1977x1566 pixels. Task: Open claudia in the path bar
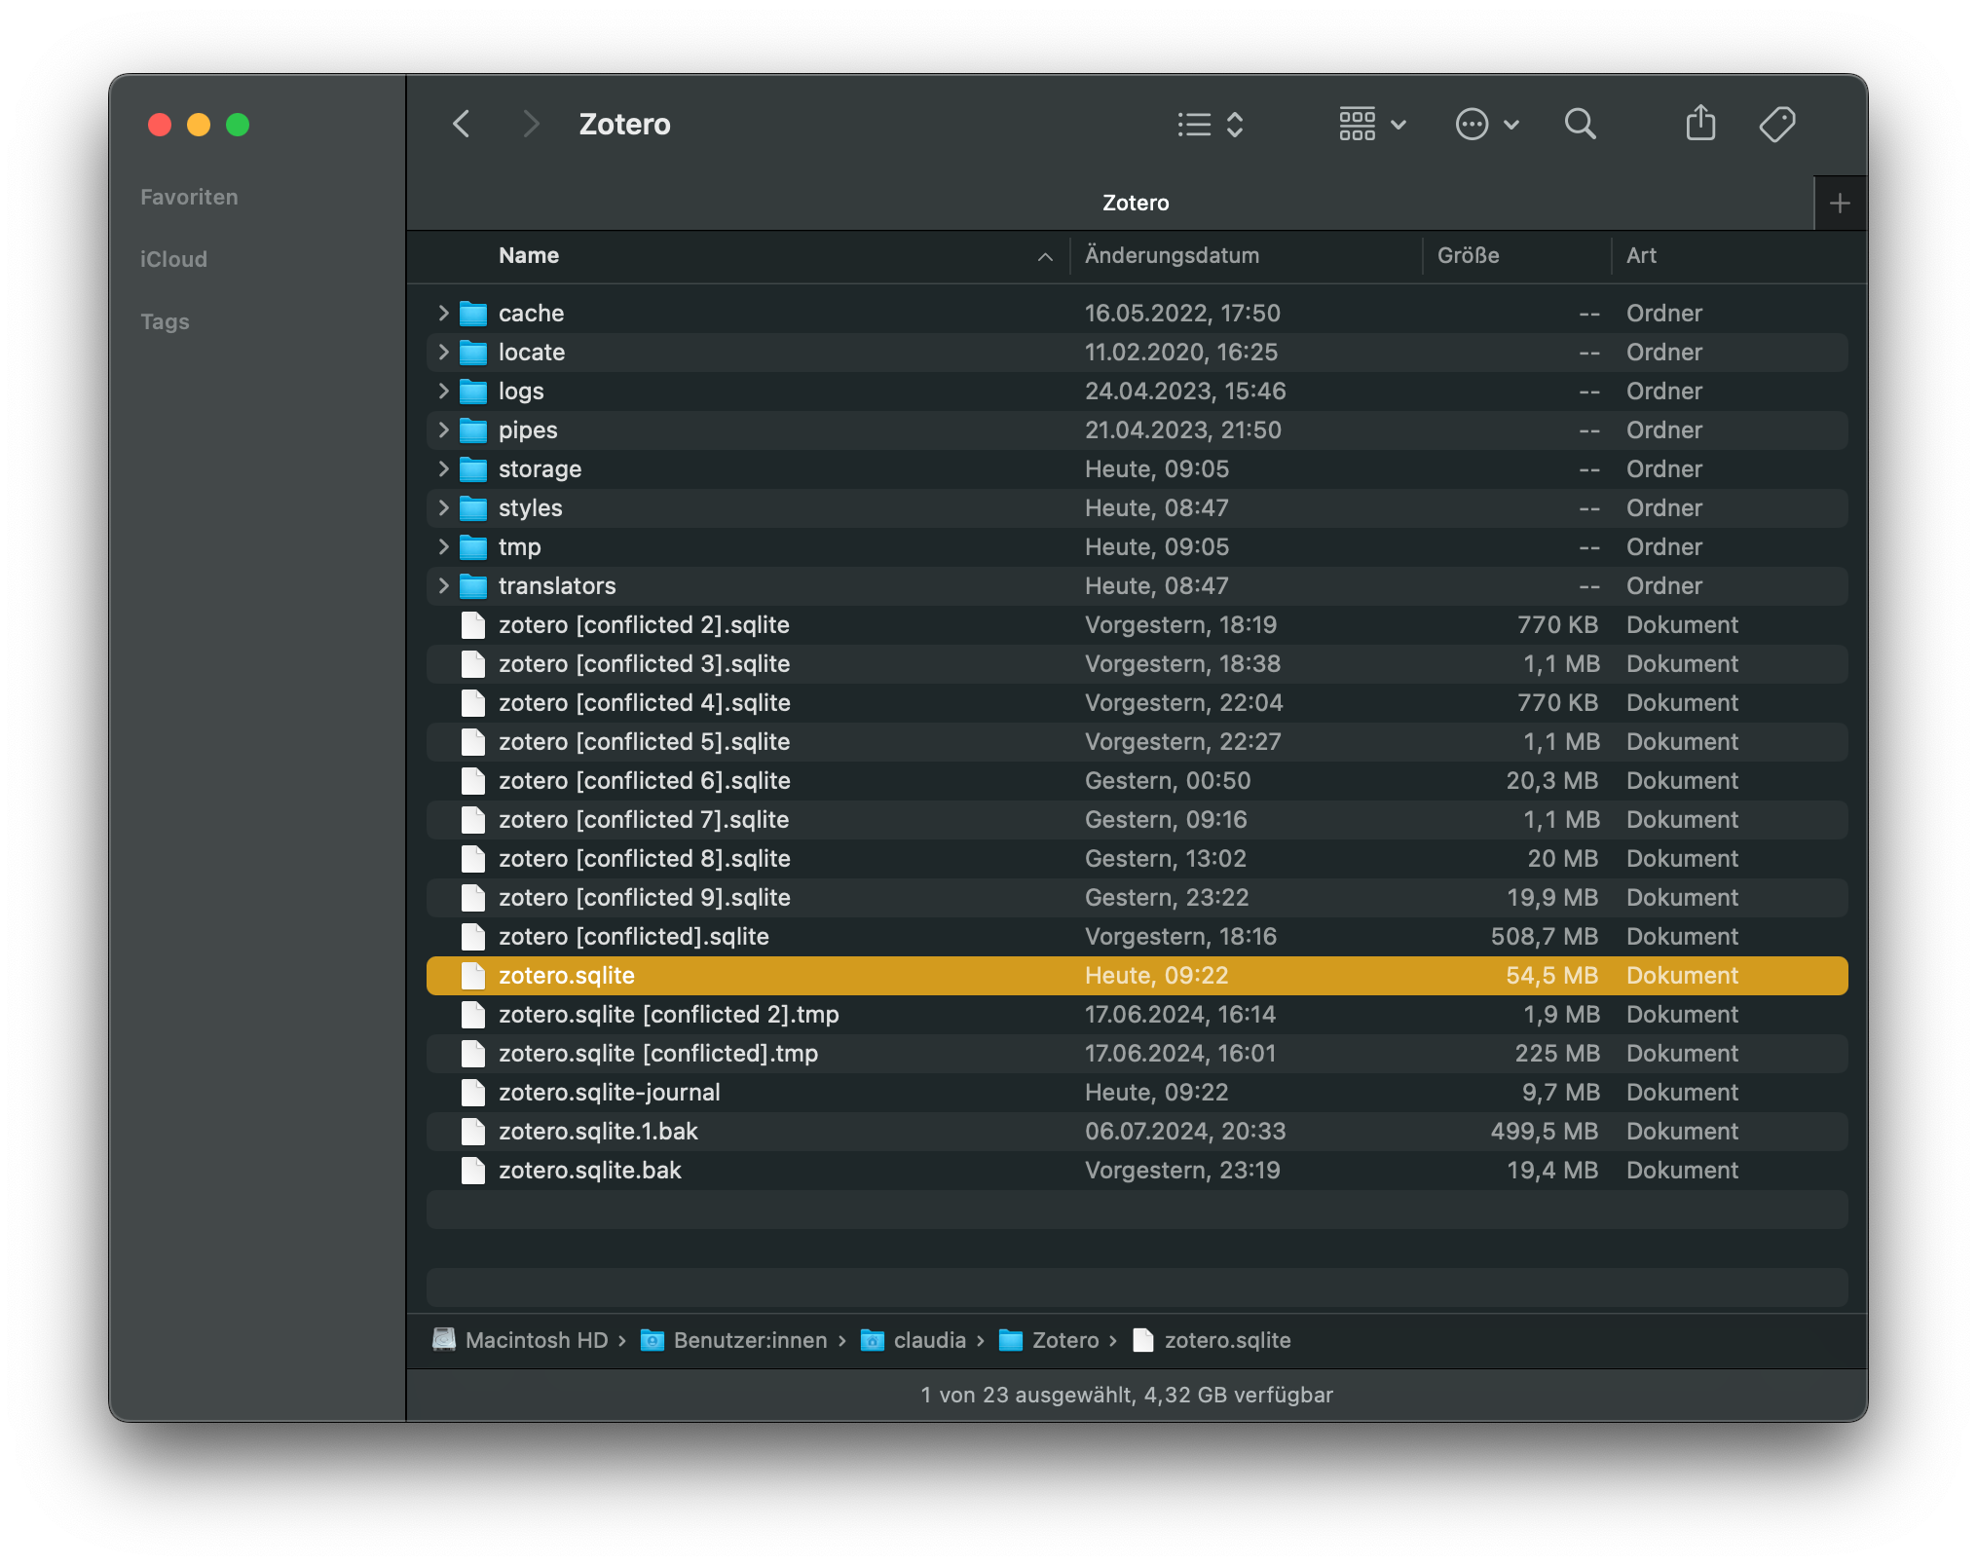pos(928,1341)
